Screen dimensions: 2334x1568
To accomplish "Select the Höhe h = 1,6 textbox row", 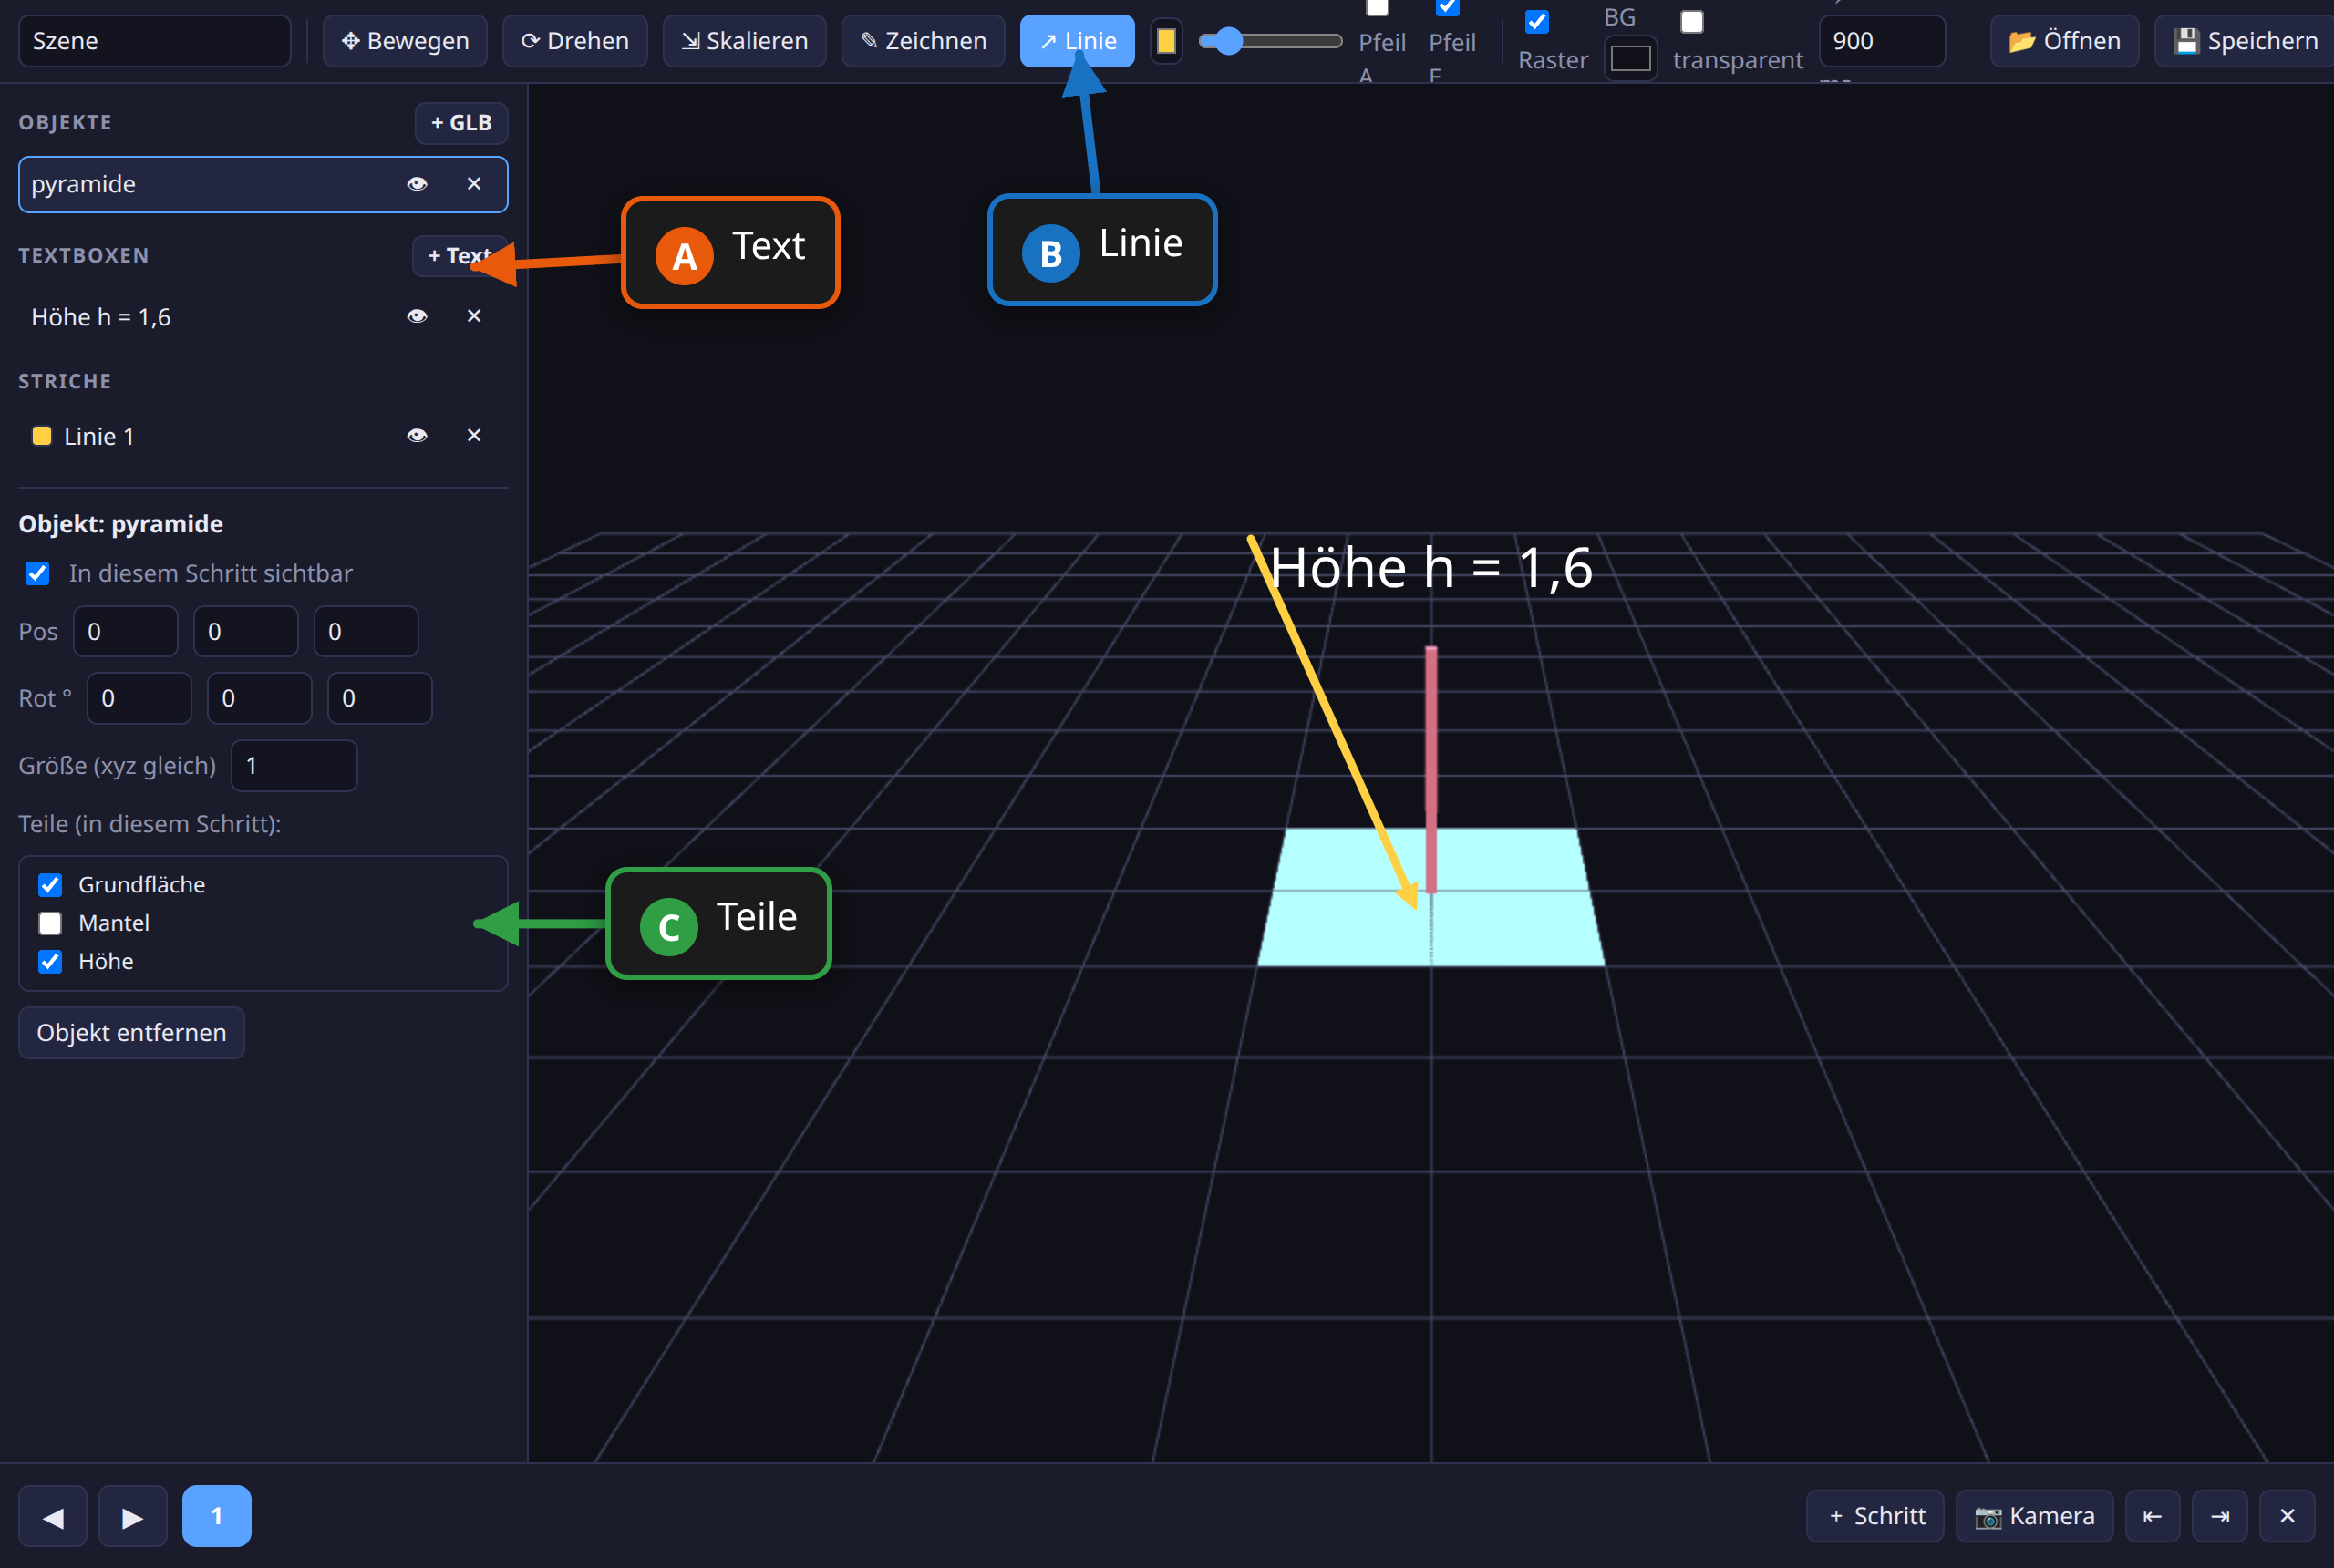I will coord(263,316).
